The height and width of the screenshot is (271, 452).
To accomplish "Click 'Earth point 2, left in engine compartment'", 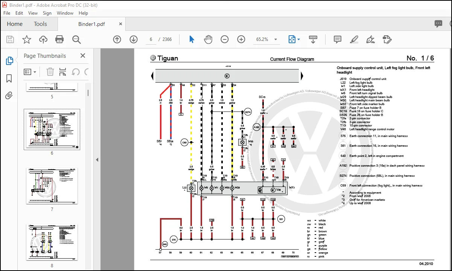I will pos(376,156).
